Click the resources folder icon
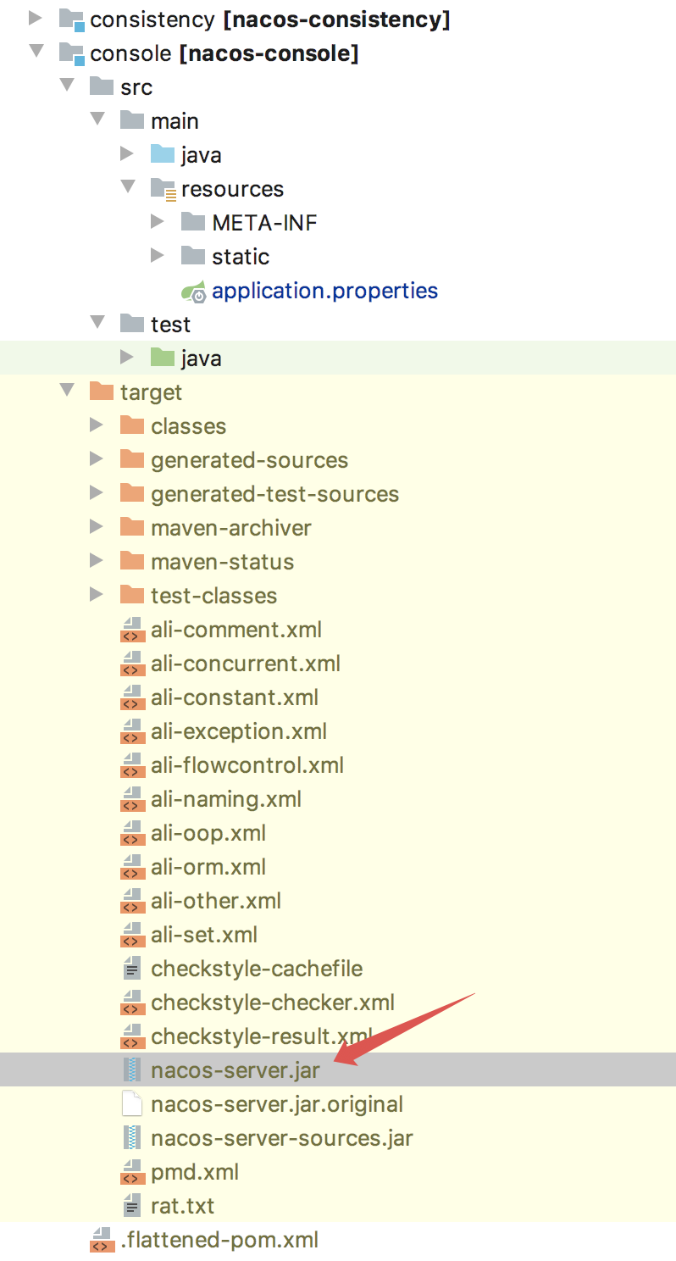 point(163,189)
